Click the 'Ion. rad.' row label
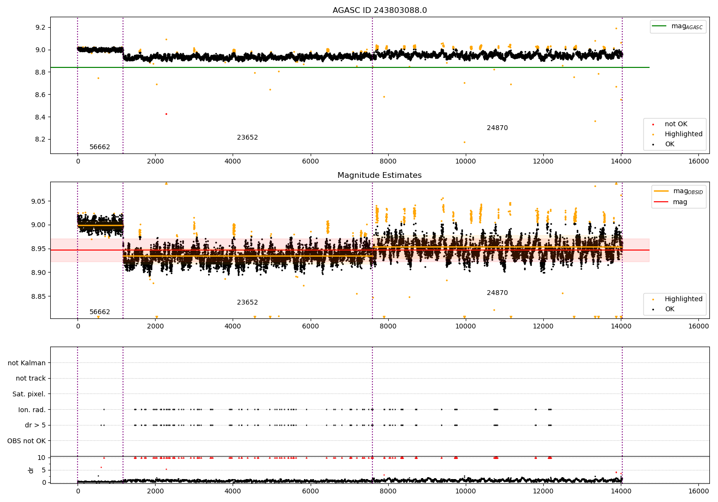Screen dimensions: 718x502 click(x=32, y=410)
